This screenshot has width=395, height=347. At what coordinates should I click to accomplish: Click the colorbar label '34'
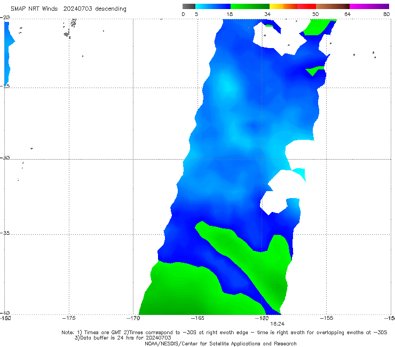(267, 14)
